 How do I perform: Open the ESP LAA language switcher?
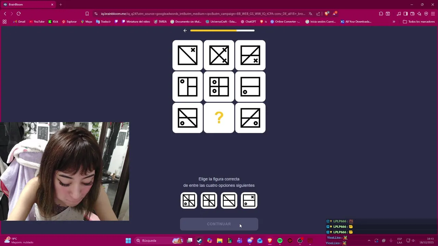pyautogui.click(x=400, y=241)
